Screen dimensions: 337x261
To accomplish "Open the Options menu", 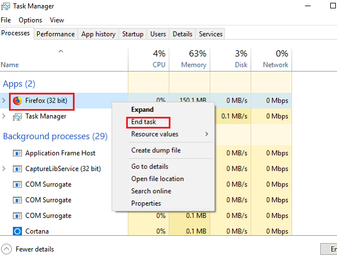I will click(30, 20).
